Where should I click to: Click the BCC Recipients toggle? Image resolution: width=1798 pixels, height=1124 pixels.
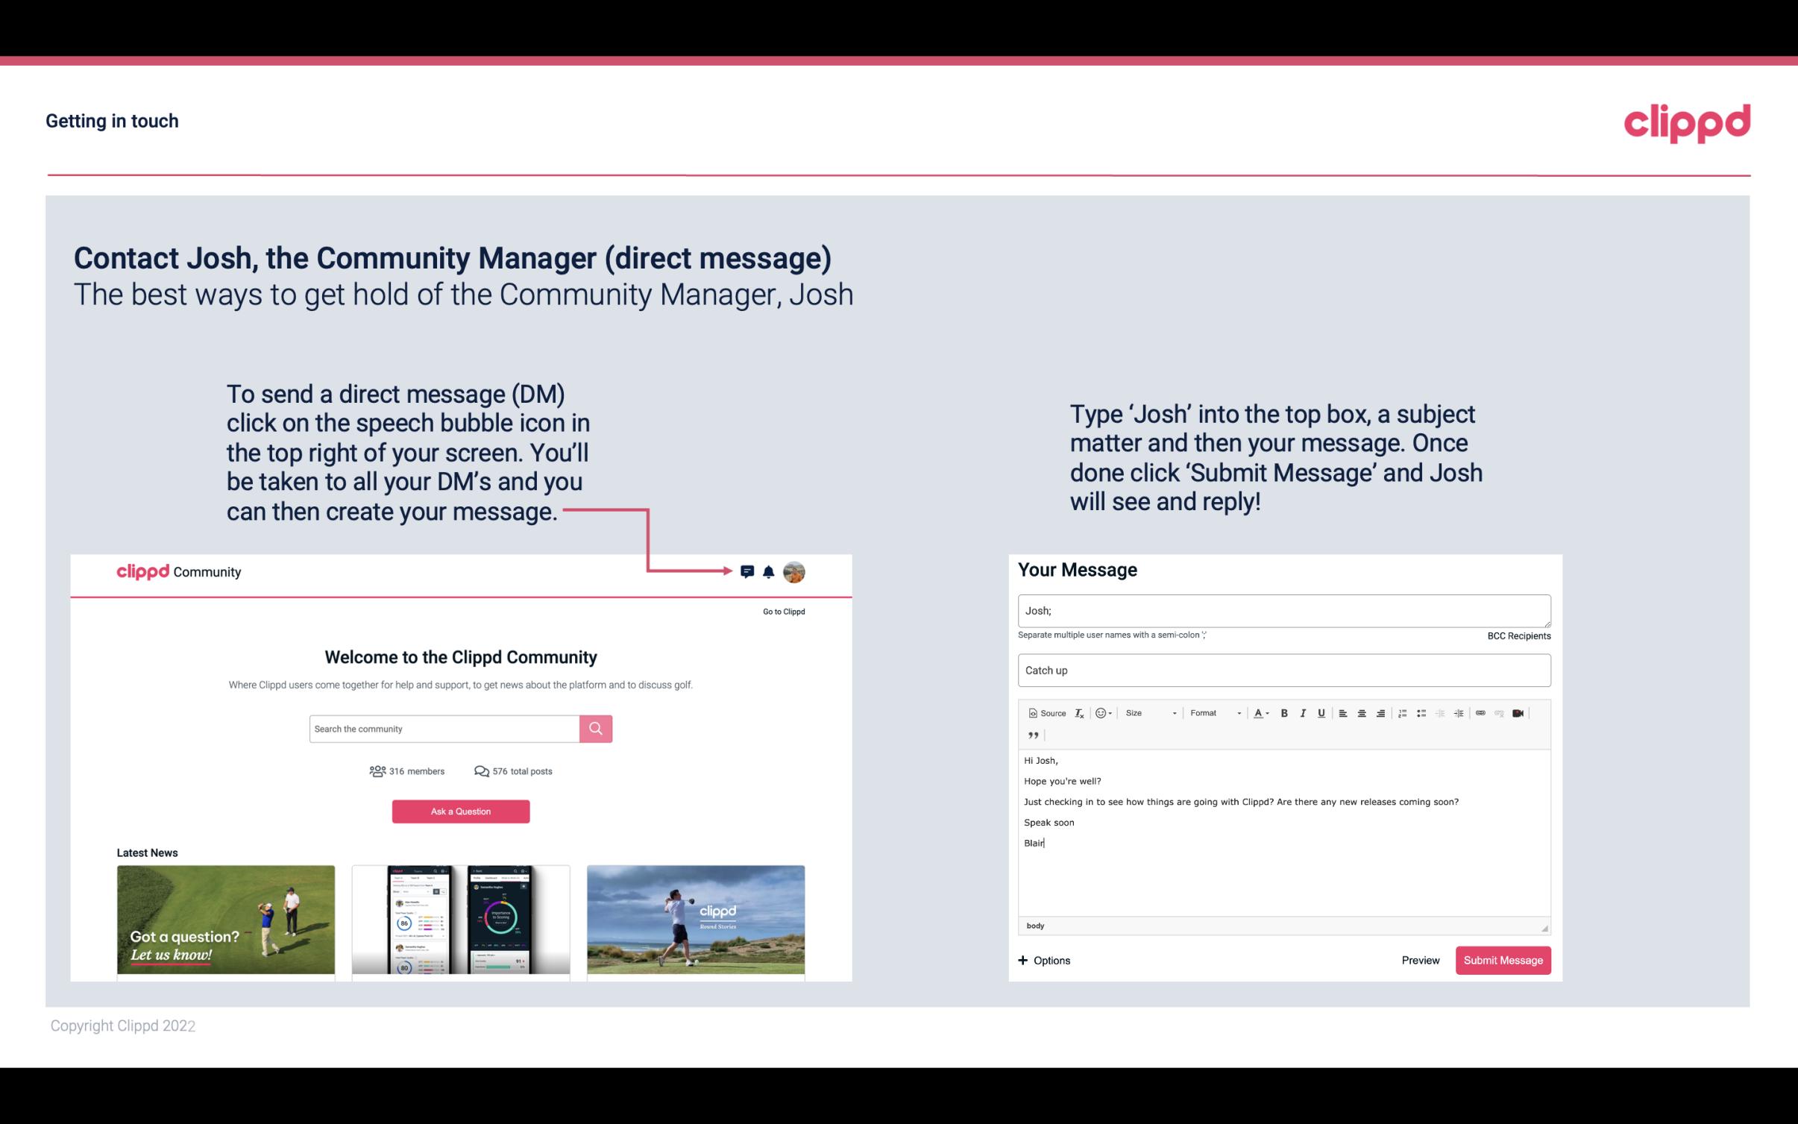(1518, 635)
